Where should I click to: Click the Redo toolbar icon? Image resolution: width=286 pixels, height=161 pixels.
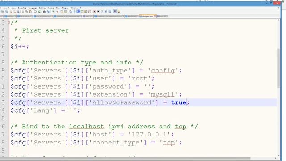point(39,12)
